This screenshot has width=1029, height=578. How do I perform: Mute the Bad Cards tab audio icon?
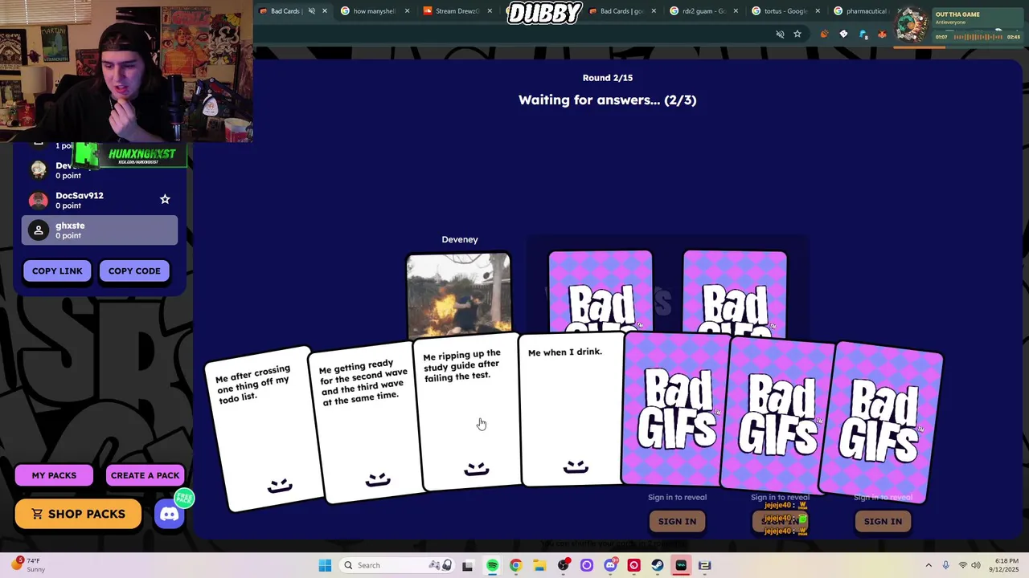pos(311,11)
